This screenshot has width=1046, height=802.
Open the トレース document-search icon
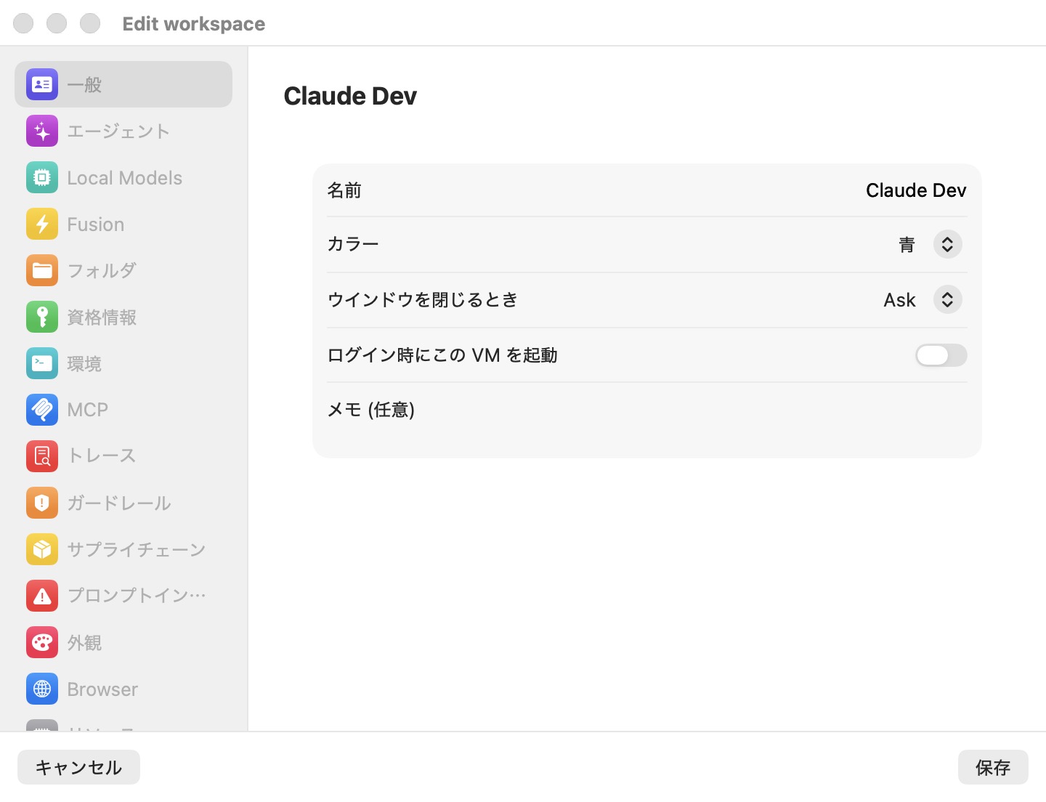[x=42, y=456]
